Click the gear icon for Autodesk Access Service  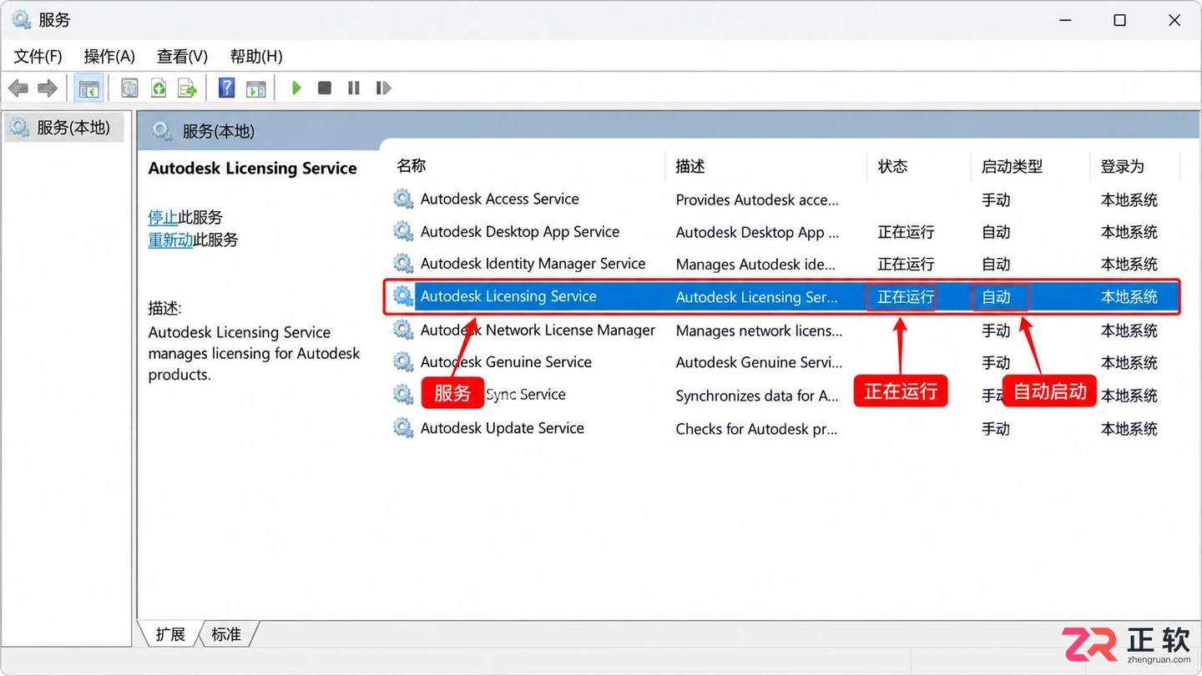(x=403, y=199)
